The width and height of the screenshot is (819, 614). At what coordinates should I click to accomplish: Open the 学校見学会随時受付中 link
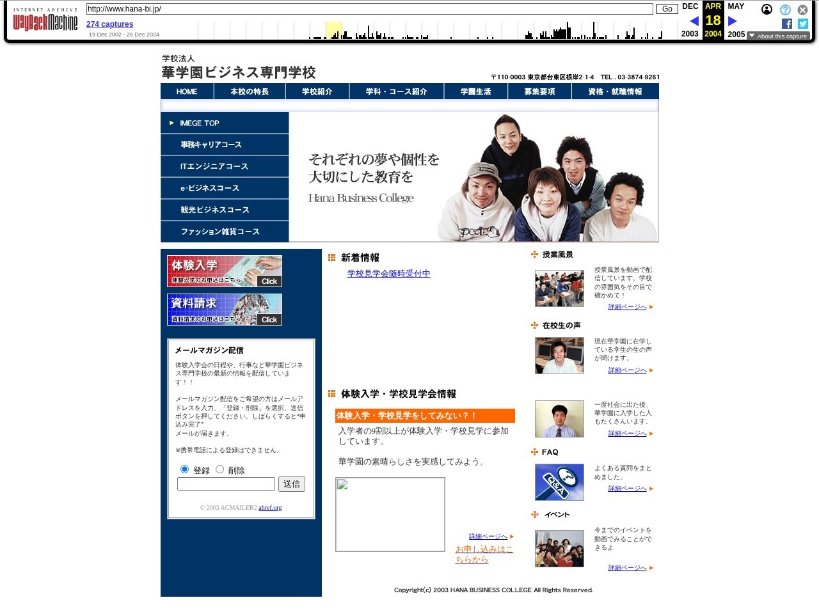tap(388, 274)
